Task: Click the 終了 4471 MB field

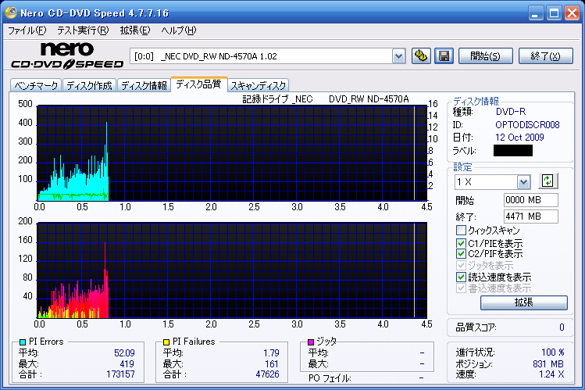Action: click(530, 216)
